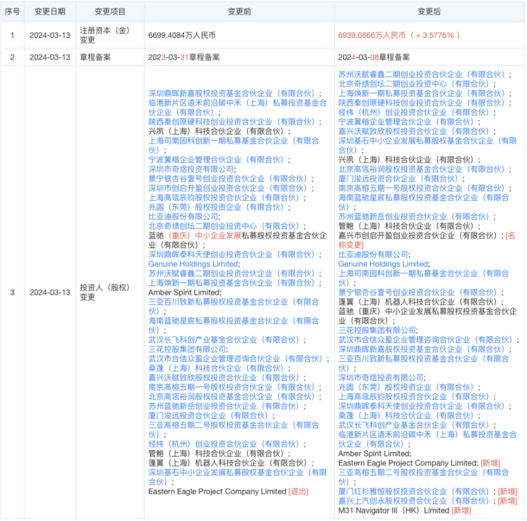Open 深圳市创启开盈创业投资合伙企业 link
The height and width of the screenshot is (521, 527).
227,188
